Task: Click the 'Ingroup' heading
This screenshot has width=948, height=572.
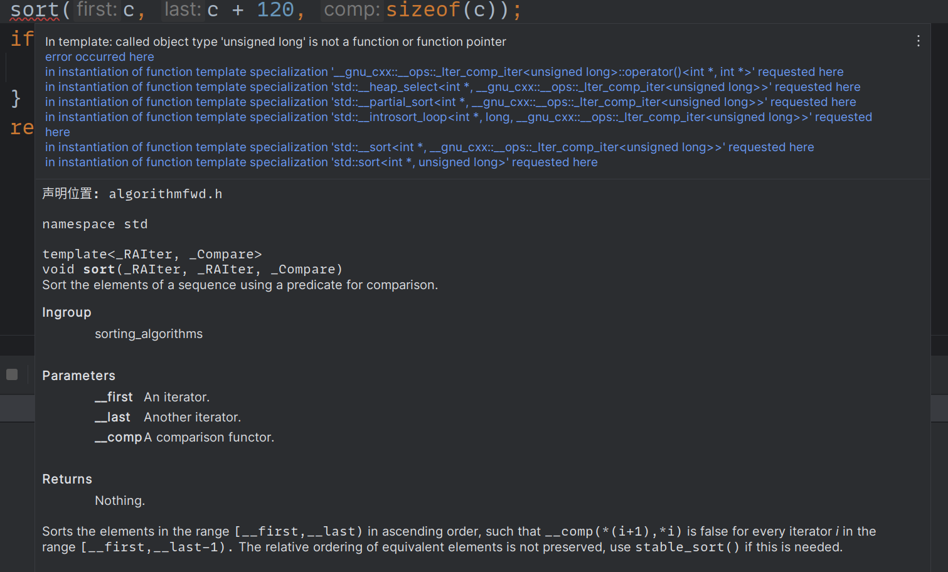Action: click(x=67, y=312)
